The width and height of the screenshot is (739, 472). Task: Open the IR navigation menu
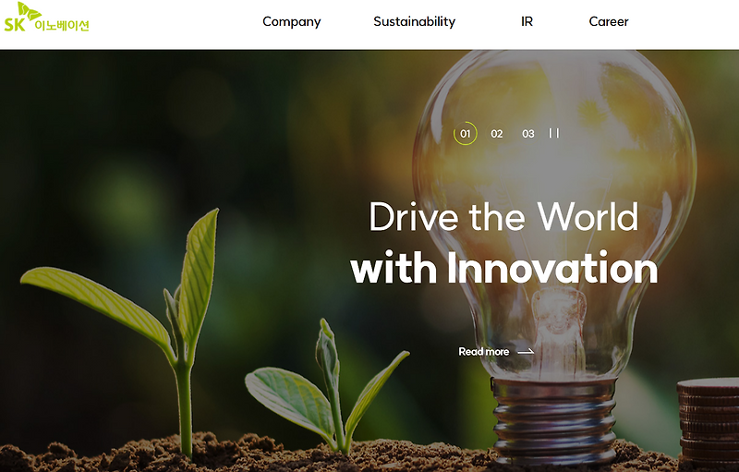(527, 21)
